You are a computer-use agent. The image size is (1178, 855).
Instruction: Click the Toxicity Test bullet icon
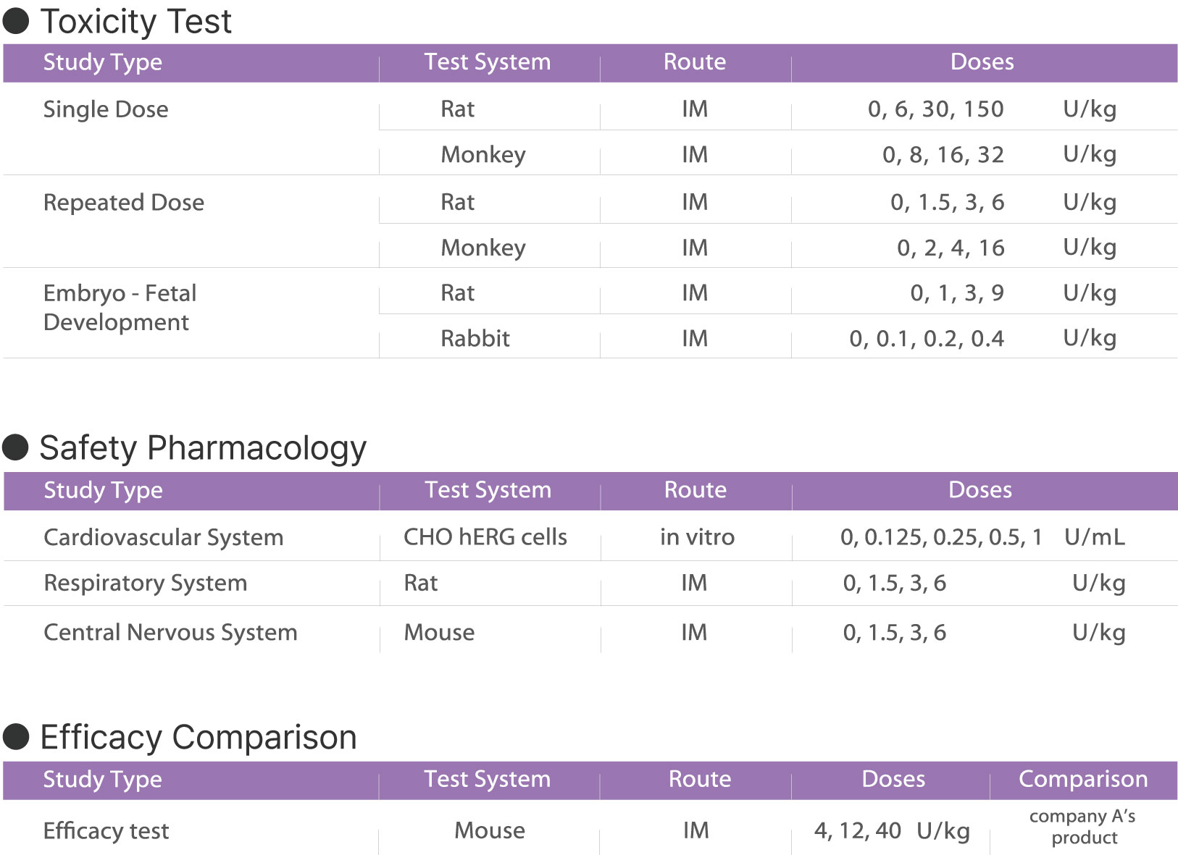16,21
